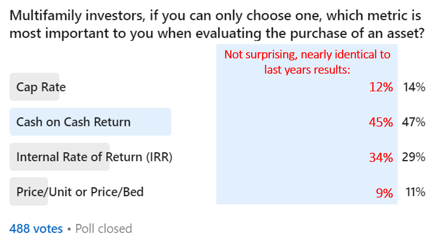Click the bullet separator after 488 votes
The width and height of the screenshot is (433, 240).
[69, 229]
